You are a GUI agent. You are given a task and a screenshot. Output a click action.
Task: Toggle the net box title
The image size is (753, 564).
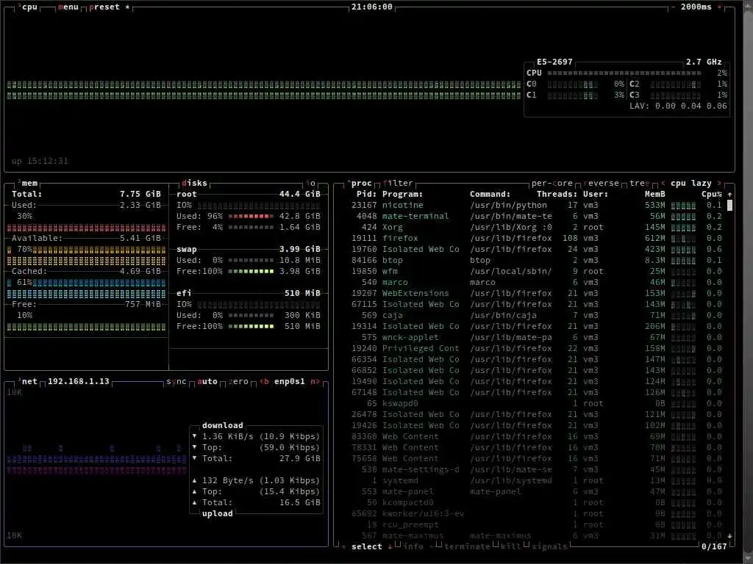[29, 382]
